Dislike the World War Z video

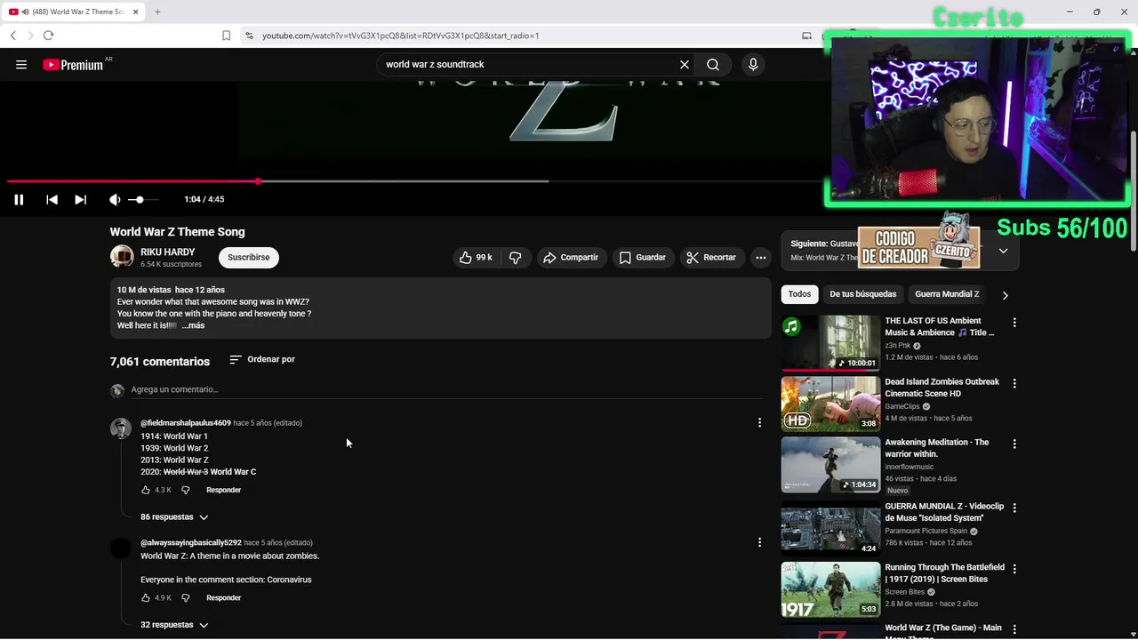coord(515,257)
